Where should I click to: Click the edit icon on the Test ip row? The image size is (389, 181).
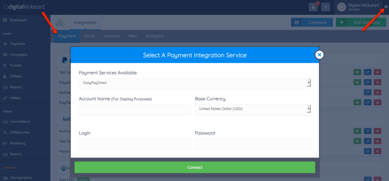click(x=368, y=72)
